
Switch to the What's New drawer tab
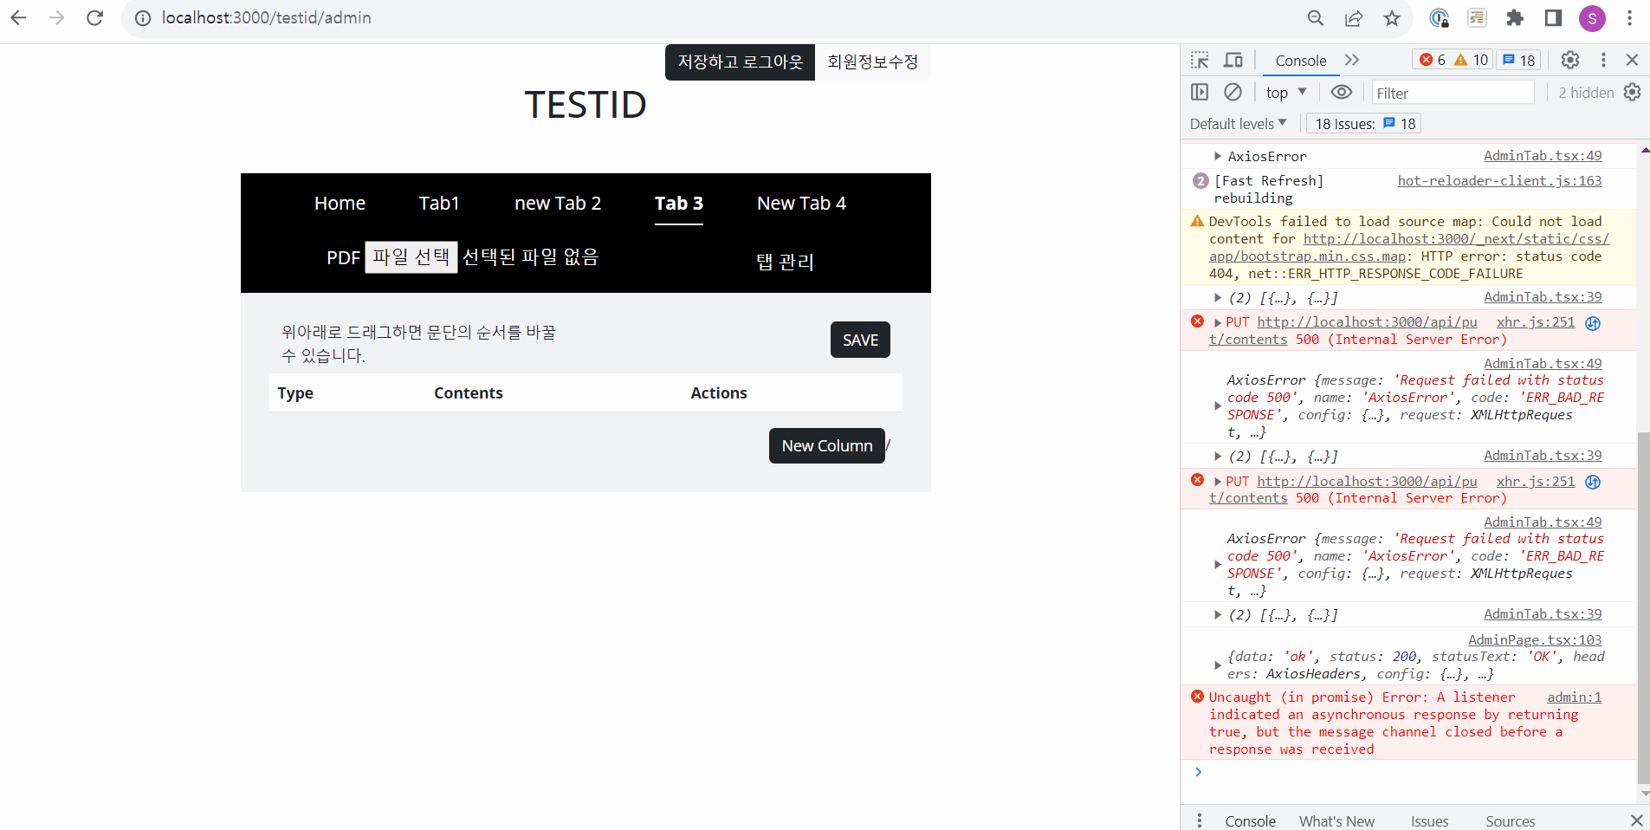[x=1336, y=820]
